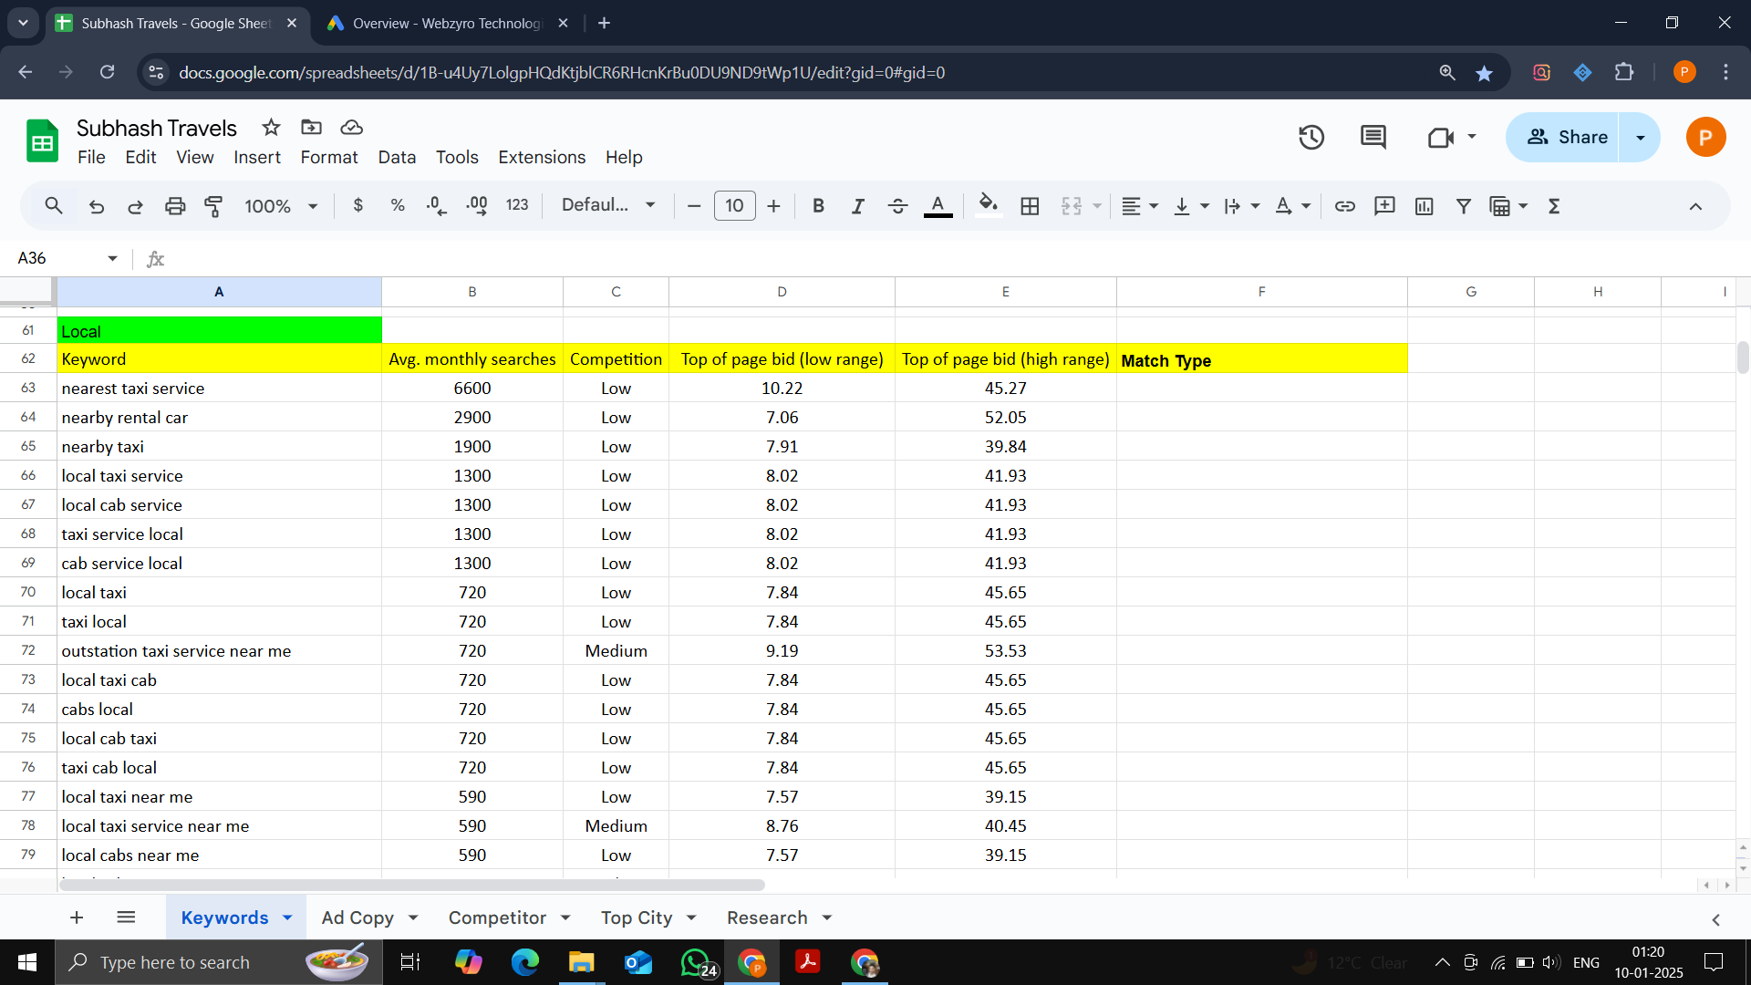Viewport: 1751px width, 985px height.
Task: Open the text wrapping dropdown
Action: pos(1241,206)
